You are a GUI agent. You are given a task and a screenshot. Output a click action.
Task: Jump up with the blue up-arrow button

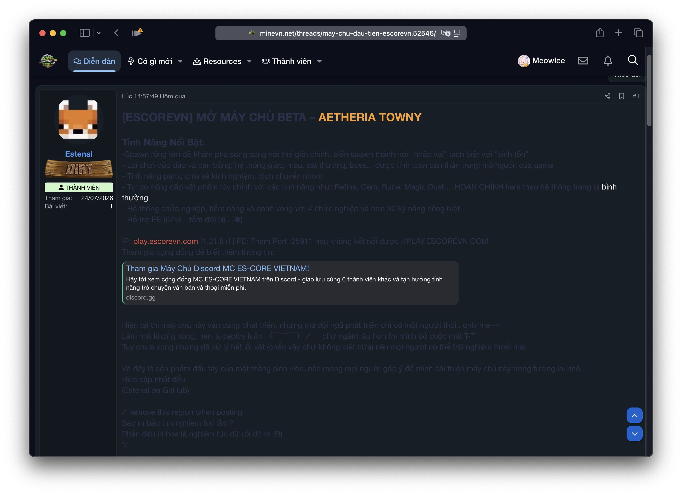[635, 415]
